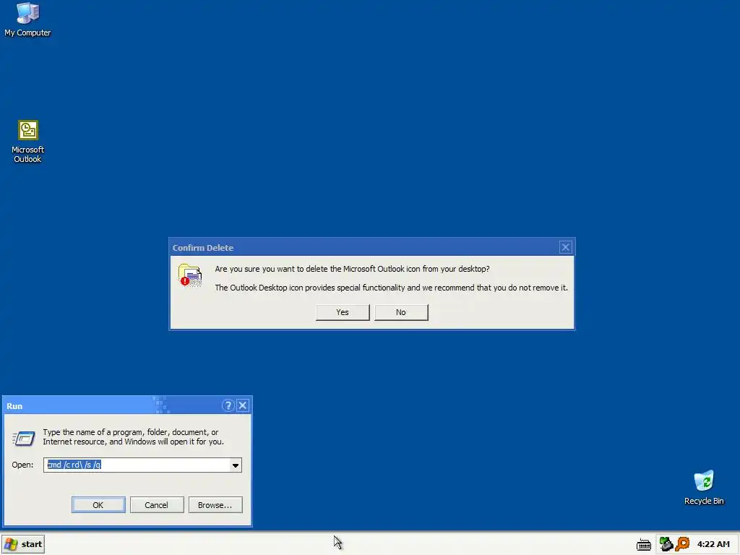Open the Start menu

22,544
